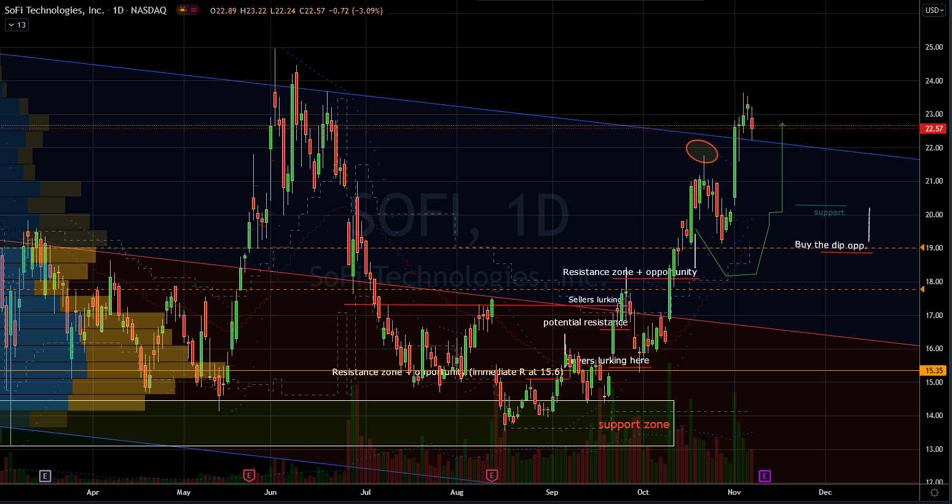Viewport: 952px width, 504px height.
Task: Click the magenta upcoming earnings E marker
Action: pos(765,476)
